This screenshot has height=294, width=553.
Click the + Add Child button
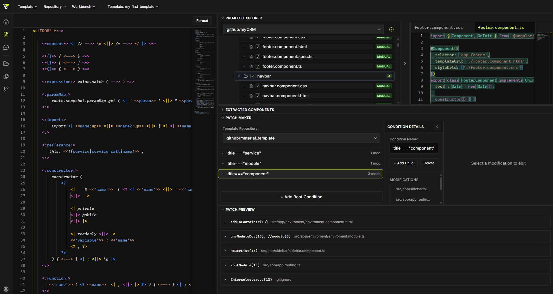coord(404,163)
